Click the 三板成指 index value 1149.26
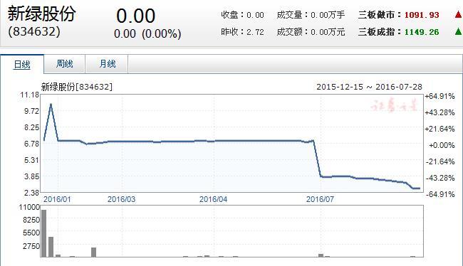The height and width of the screenshot is (266, 463). coord(422,32)
